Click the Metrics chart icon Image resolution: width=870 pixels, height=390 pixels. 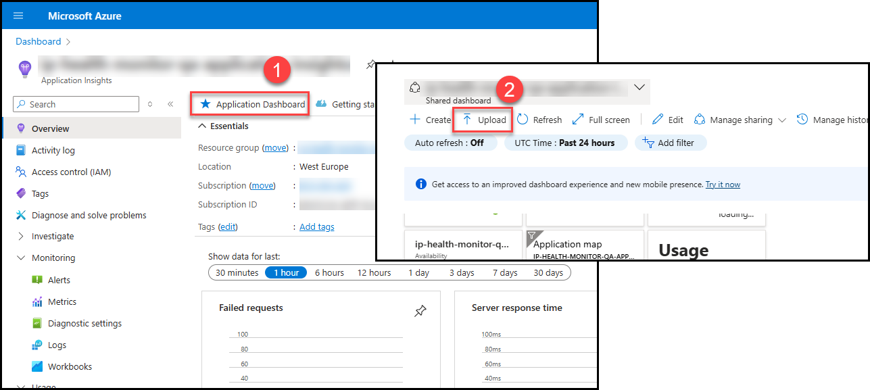coord(37,301)
